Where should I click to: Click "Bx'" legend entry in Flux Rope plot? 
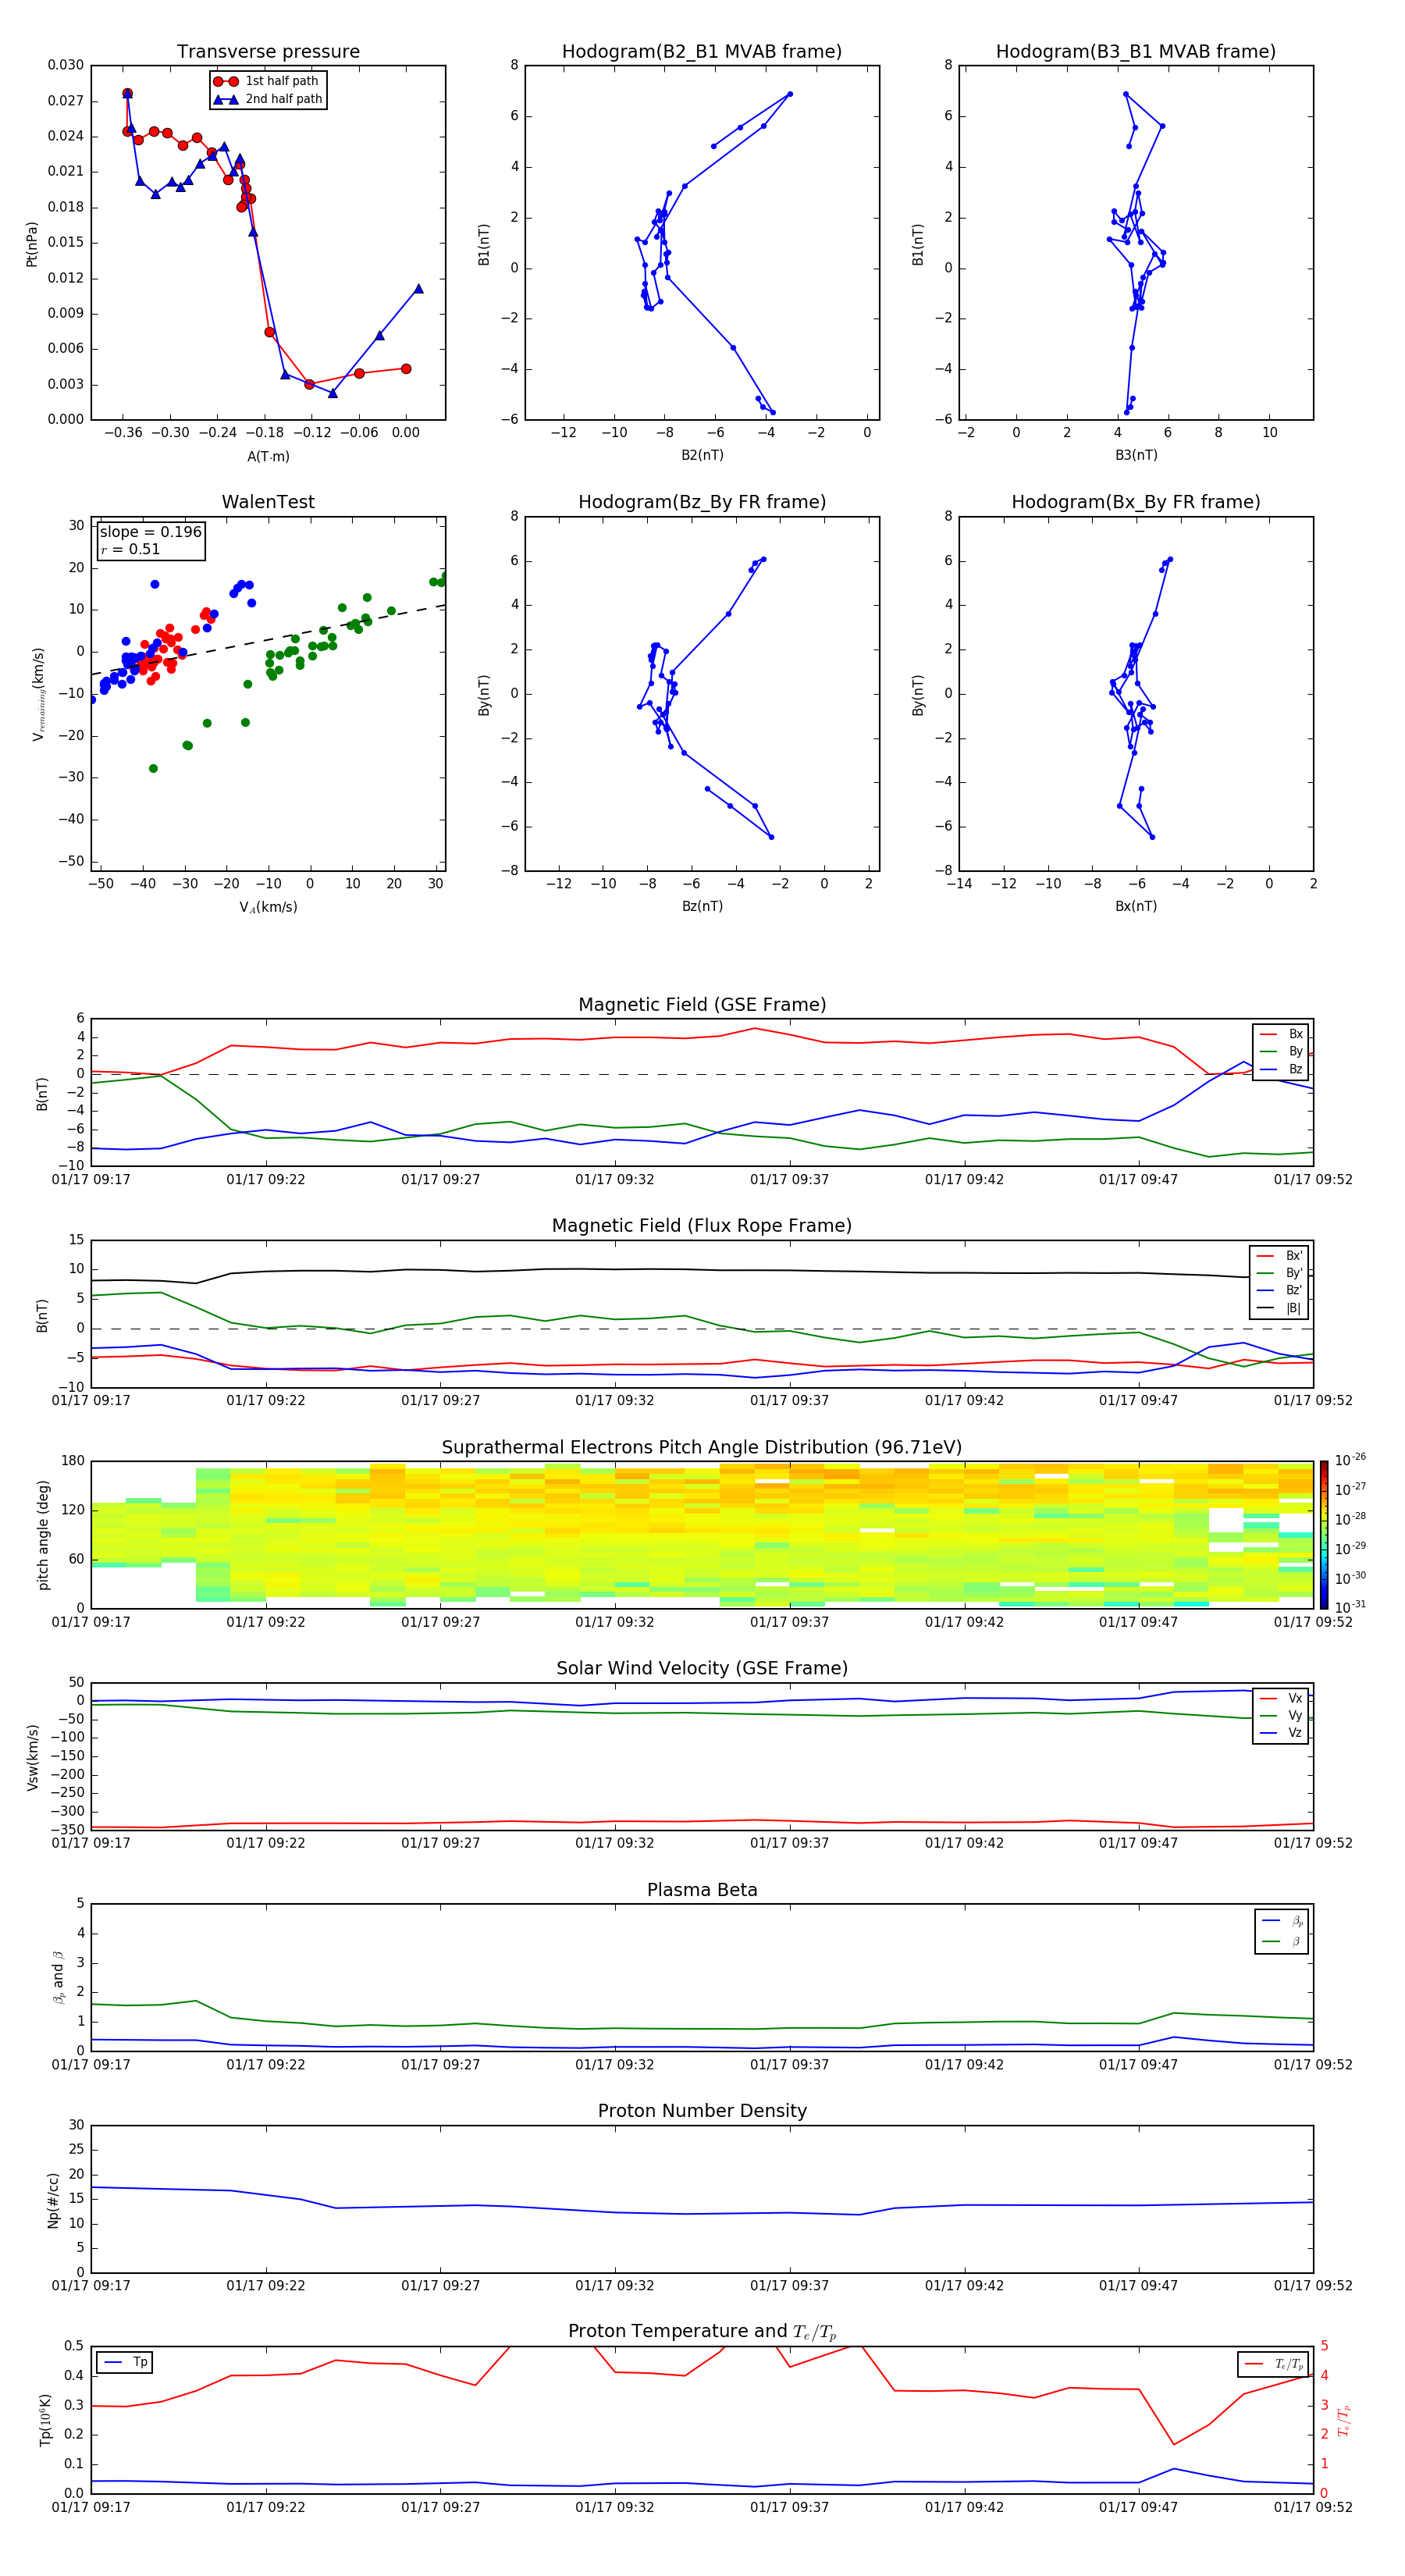(1280, 1256)
